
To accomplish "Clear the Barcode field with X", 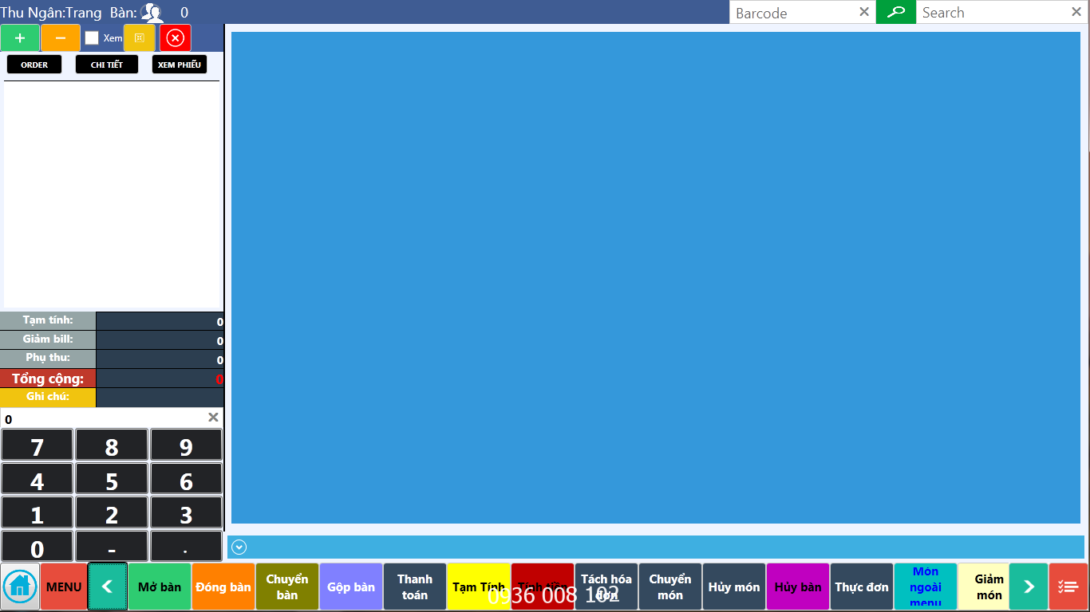I will (x=864, y=12).
